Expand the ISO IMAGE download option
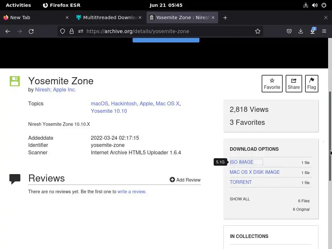Viewport: 332px width, 249px height. click(x=242, y=162)
